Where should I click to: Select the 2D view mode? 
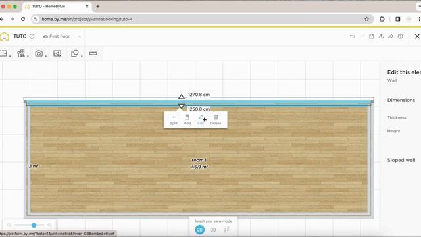tap(199, 230)
